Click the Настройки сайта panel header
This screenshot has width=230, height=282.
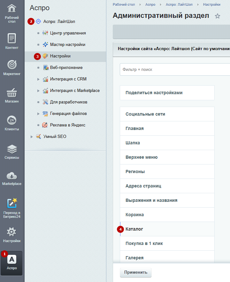pos(171,49)
